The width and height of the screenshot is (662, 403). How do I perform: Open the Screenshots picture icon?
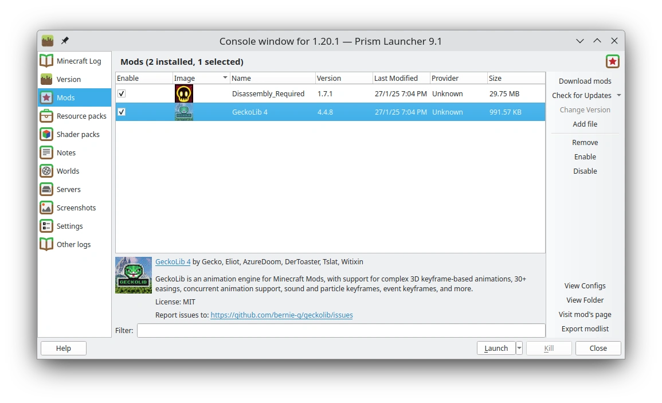pos(46,208)
